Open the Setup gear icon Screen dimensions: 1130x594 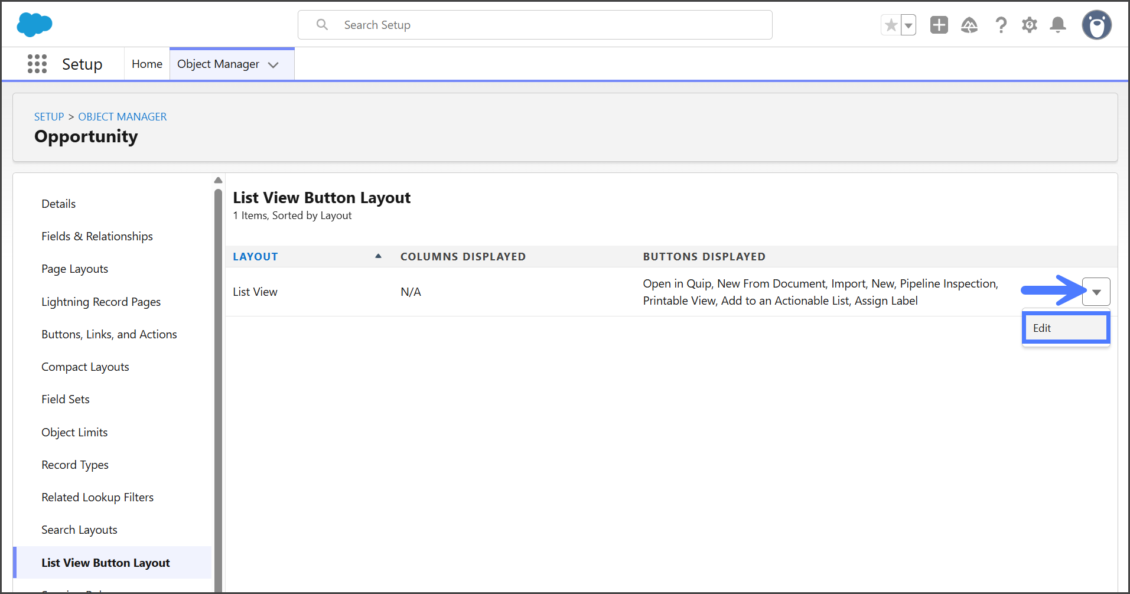coord(1029,25)
